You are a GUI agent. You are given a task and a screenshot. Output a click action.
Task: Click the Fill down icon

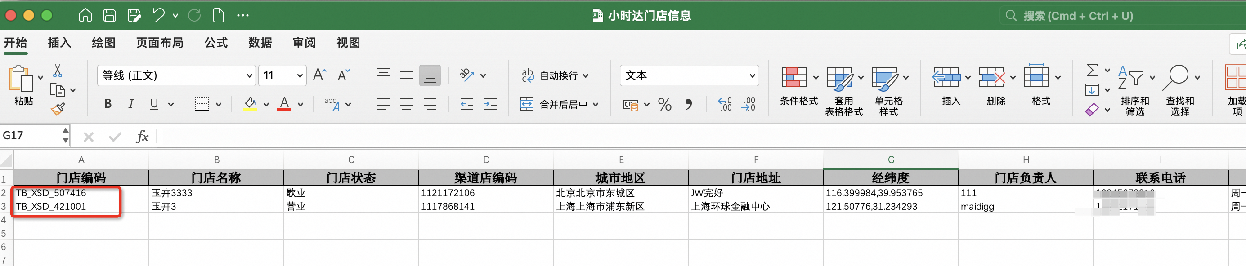1092,90
